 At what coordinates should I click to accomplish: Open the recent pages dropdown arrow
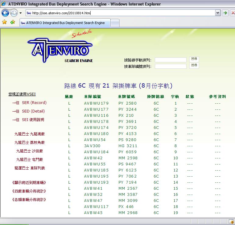click(20, 13)
